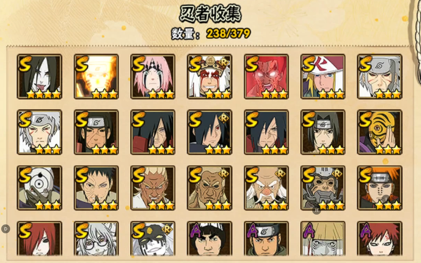
Task: Select the Orochimaru four-star S ninja card
Action: click(x=39, y=77)
